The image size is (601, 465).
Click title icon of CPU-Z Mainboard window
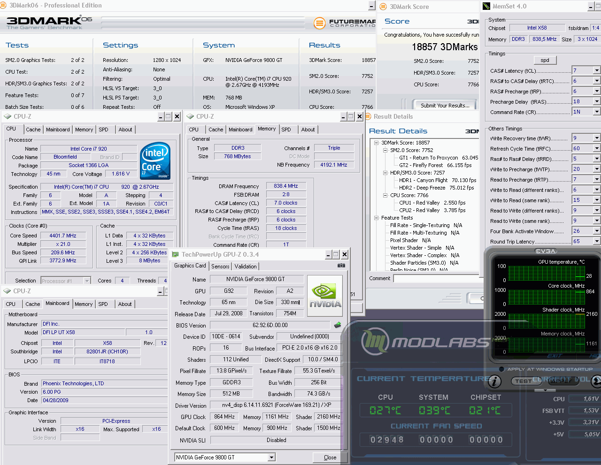pyautogui.click(x=8, y=291)
